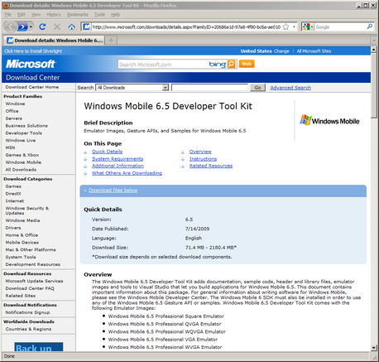379x362 pixels.
Task: Open Games & Xbox sidebar link
Action: [22, 155]
